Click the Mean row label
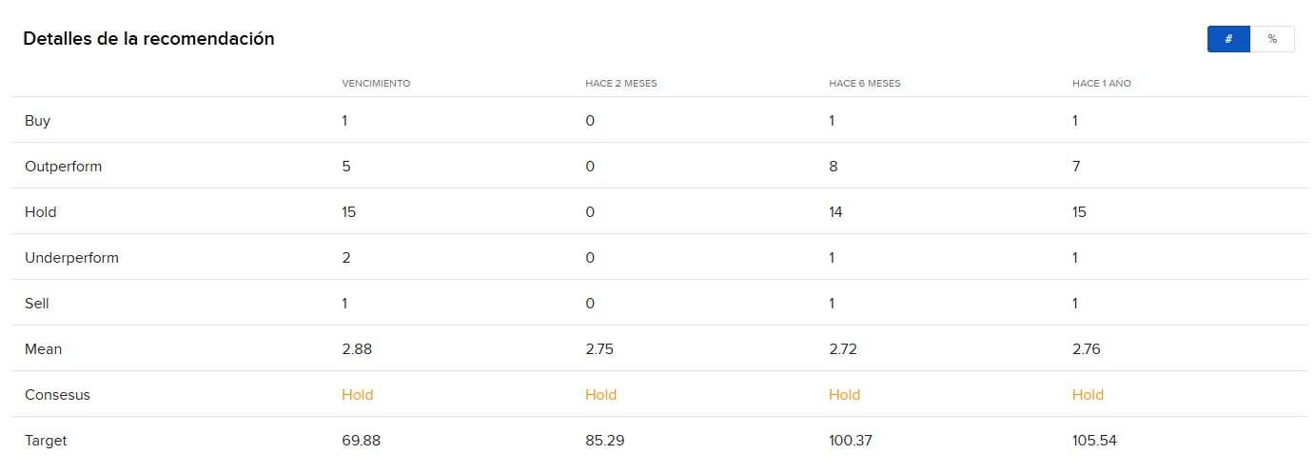 pyautogui.click(x=43, y=349)
